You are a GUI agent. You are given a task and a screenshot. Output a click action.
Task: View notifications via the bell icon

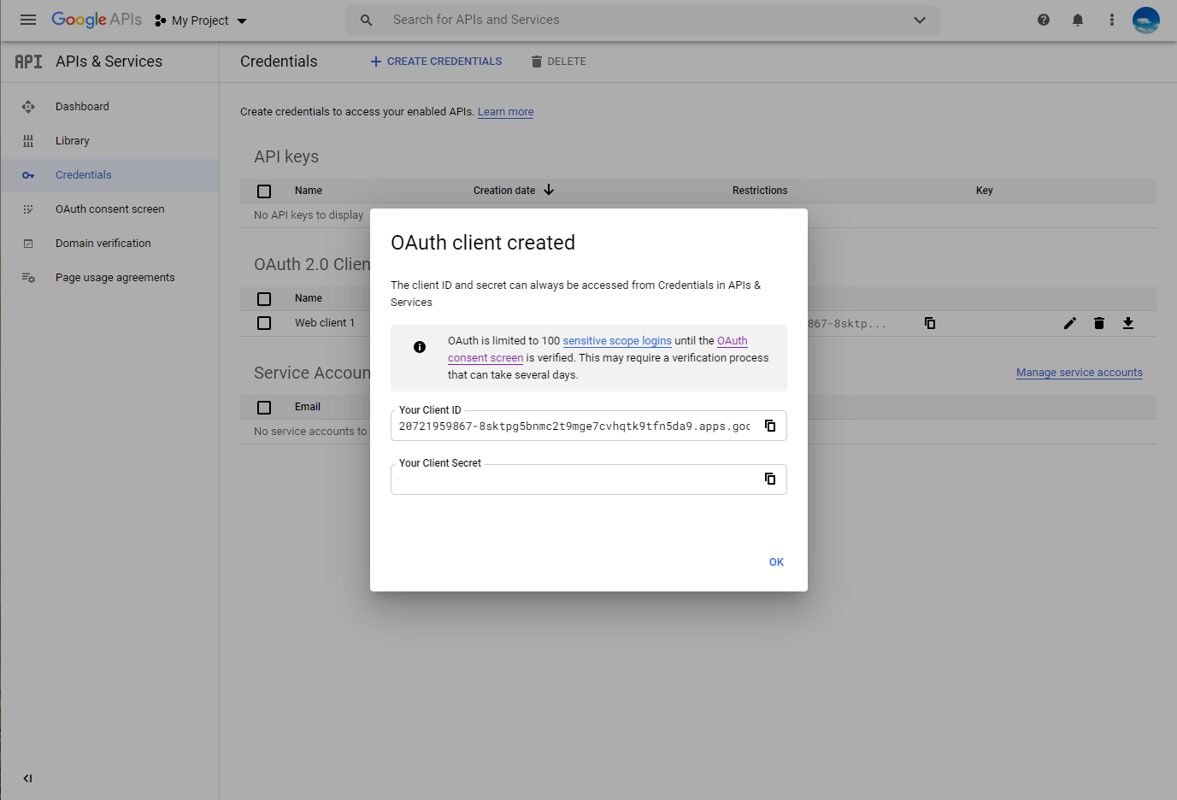click(x=1078, y=19)
